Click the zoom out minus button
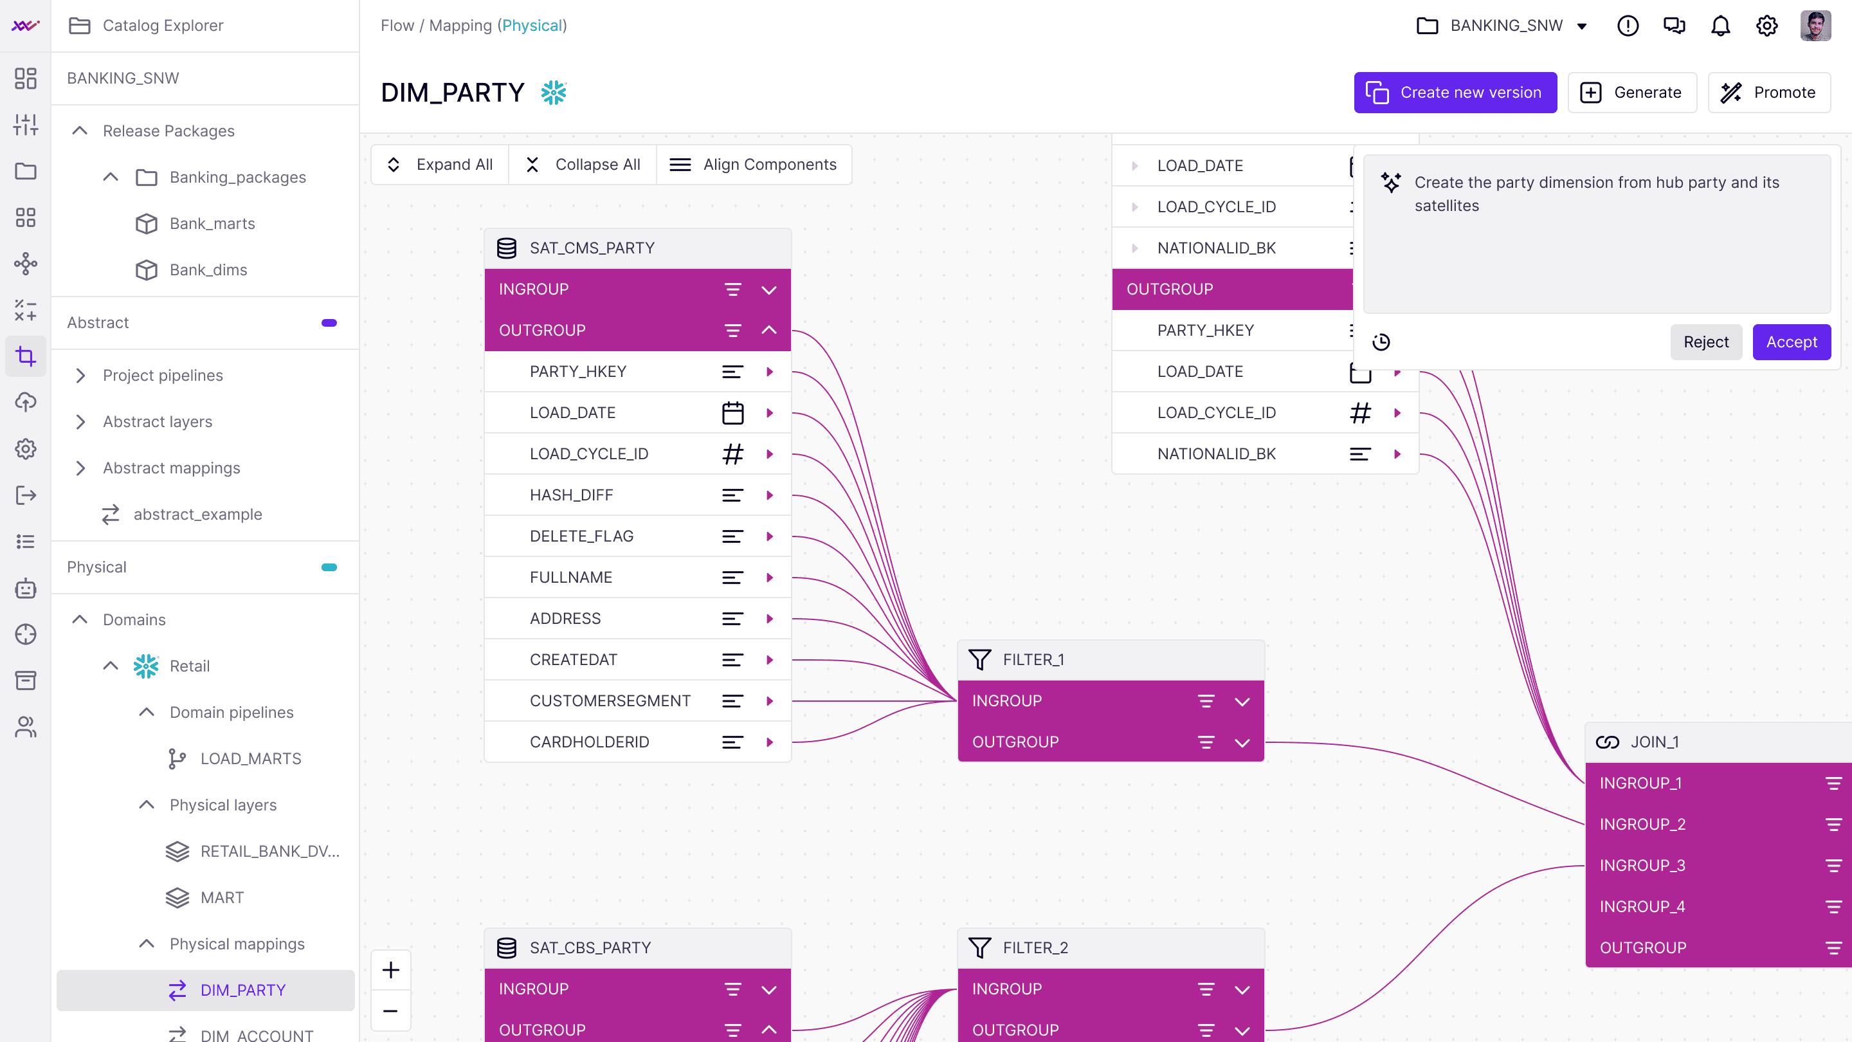Screen dimensions: 1852x1042 [x=390, y=1011]
